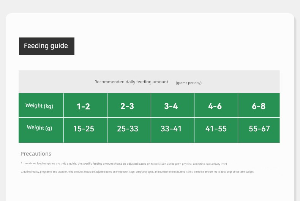The height and width of the screenshot is (201, 300).
Task: Select the Weight (g) row header
Action: point(39,128)
